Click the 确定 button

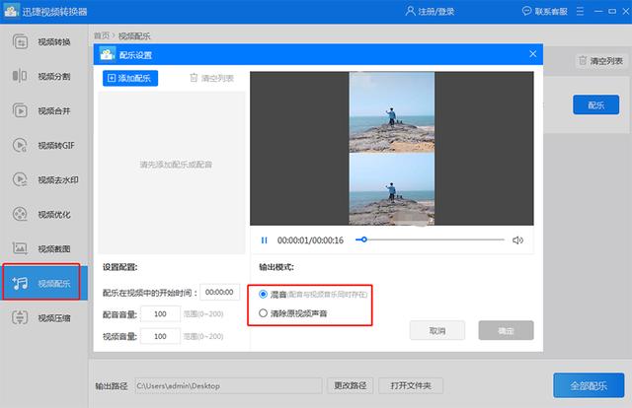[506, 331]
